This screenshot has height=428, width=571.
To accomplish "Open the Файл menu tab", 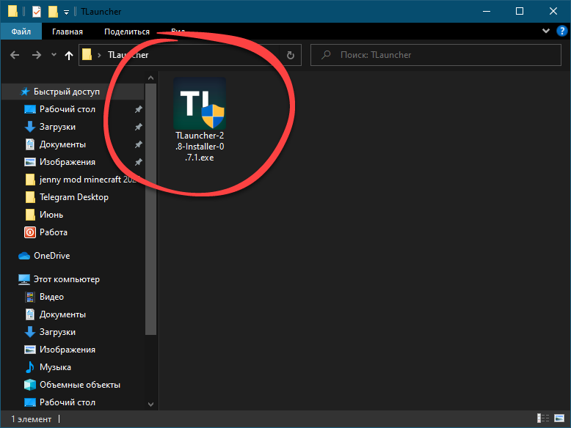I will pos(21,32).
